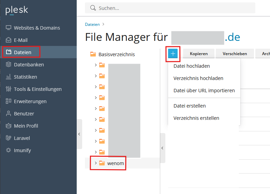Select the Basisverzeichnis root folder
Image resolution: width=270 pixels, height=194 pixels.
pos(116,54)
